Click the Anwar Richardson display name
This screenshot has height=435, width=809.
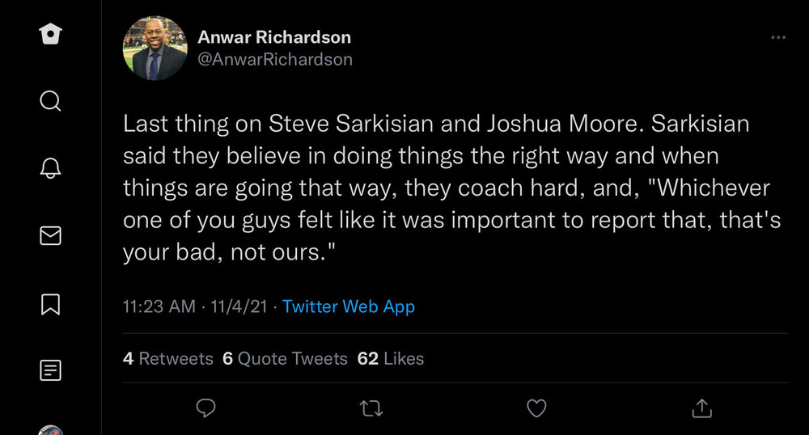pyautogui.click(x=274, y=37)
